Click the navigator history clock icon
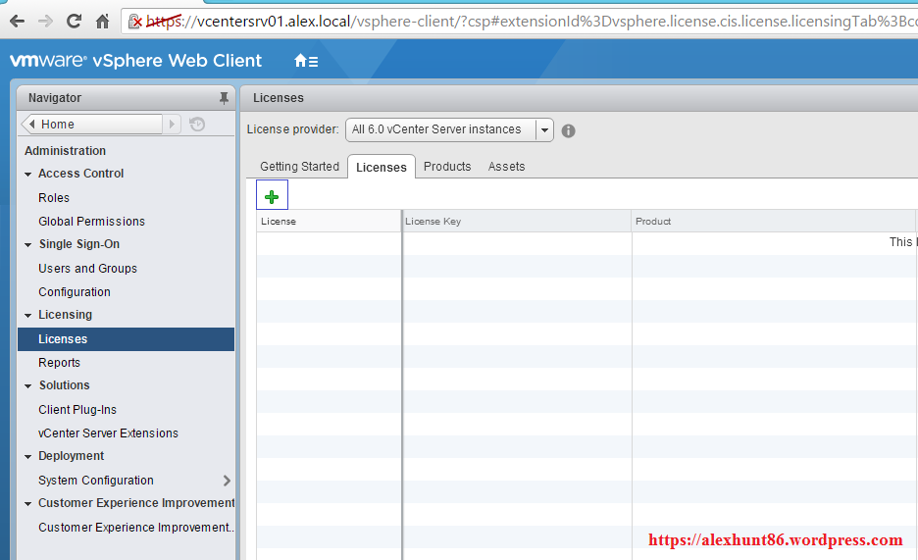 (x=197, y=125)
